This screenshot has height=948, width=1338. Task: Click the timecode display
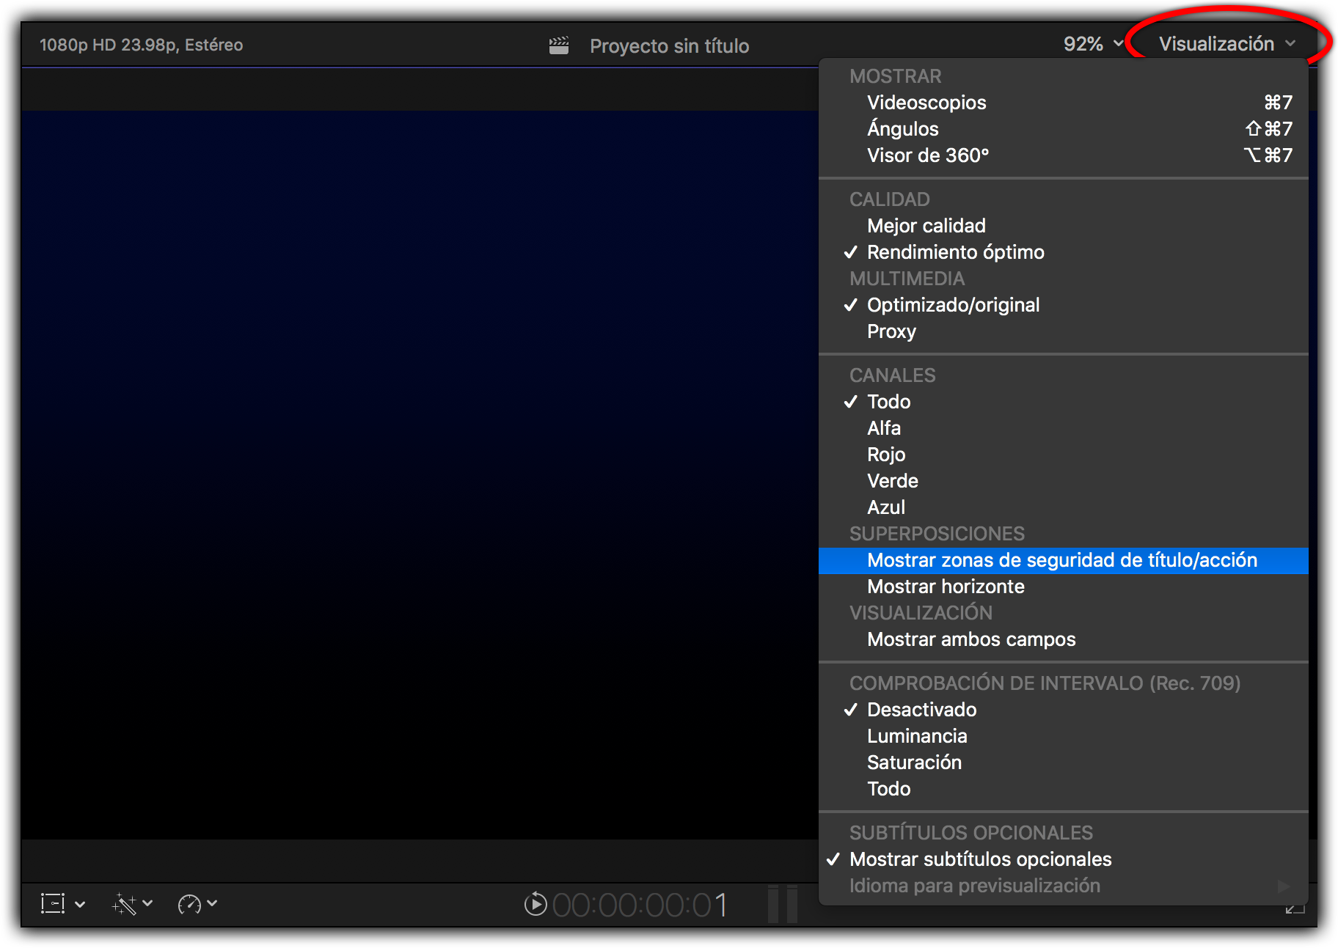639,905
